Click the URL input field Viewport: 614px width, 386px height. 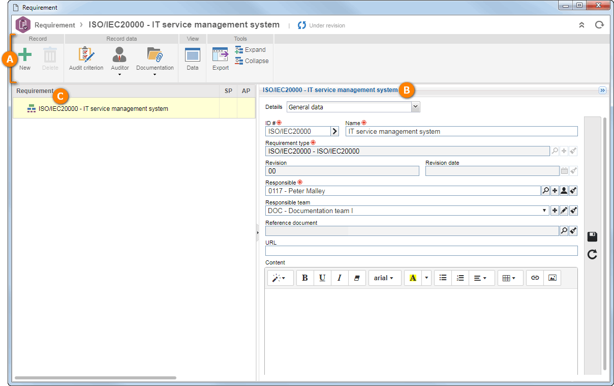pyautogui.click(x=421, y=251)
